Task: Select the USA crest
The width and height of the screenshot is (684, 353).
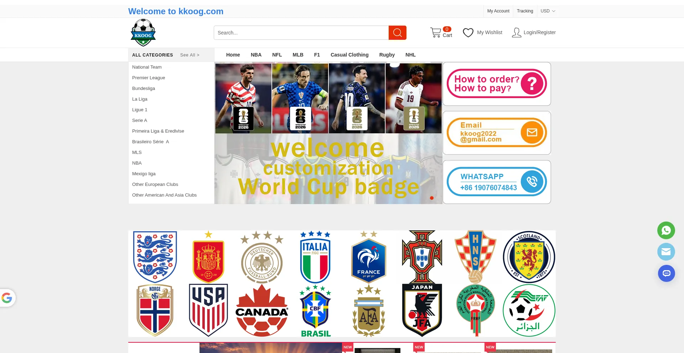Action: pyautogui.click(x=208, y=310)
